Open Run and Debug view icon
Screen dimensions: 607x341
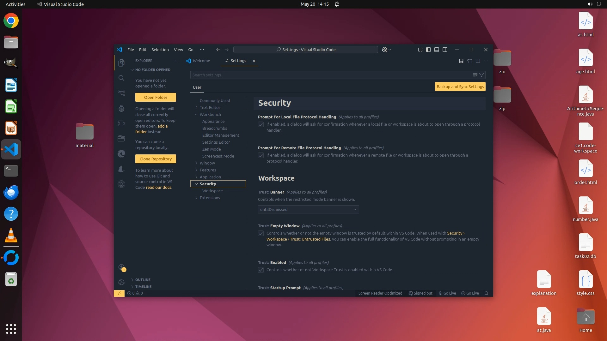click(121, 108)
